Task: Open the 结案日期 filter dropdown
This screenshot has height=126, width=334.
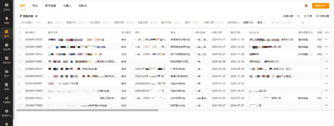Action: (220, 22)
